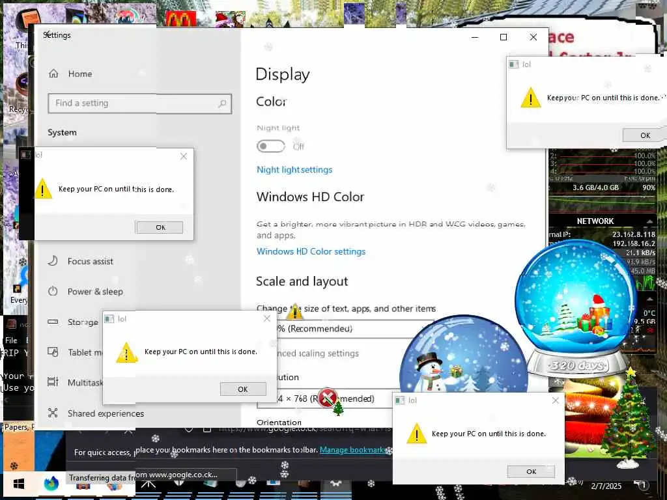Open the scale '% (Recommended)' dropdown
The image size is (667, 500).
(345, 328)
